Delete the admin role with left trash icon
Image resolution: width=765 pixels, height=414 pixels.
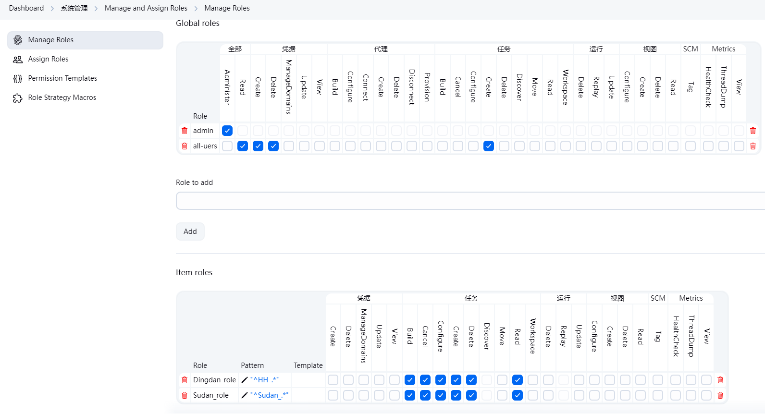coord(185,131)
